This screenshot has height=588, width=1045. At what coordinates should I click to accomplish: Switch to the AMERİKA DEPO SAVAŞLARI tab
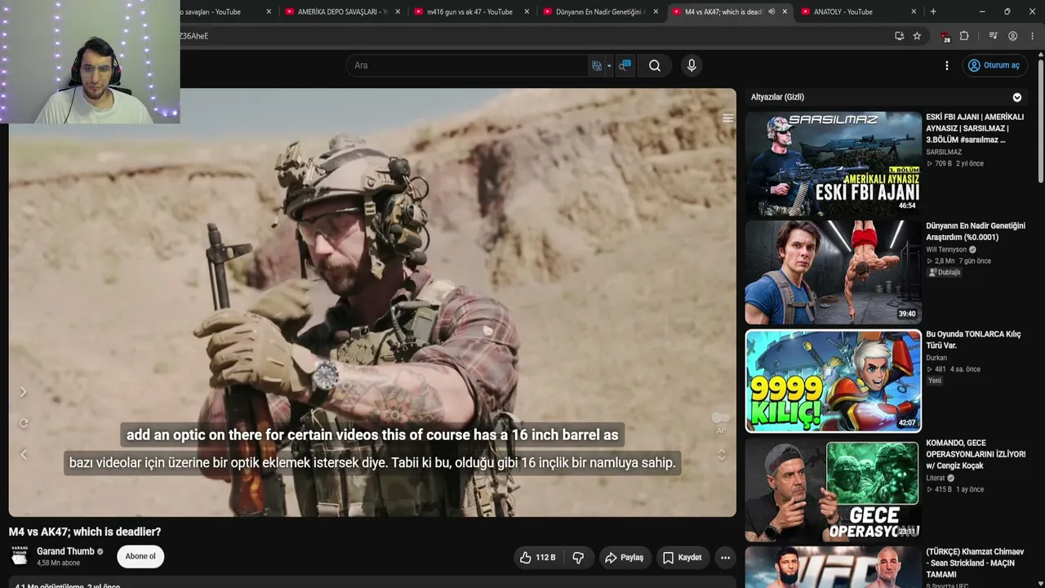click(342, 11)
